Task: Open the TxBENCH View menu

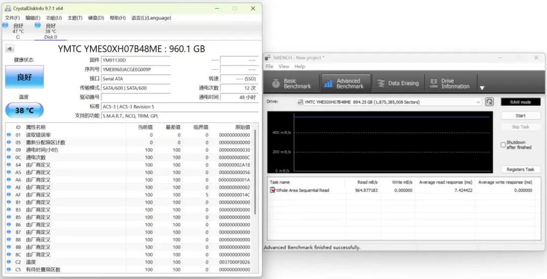Action: 284,66
